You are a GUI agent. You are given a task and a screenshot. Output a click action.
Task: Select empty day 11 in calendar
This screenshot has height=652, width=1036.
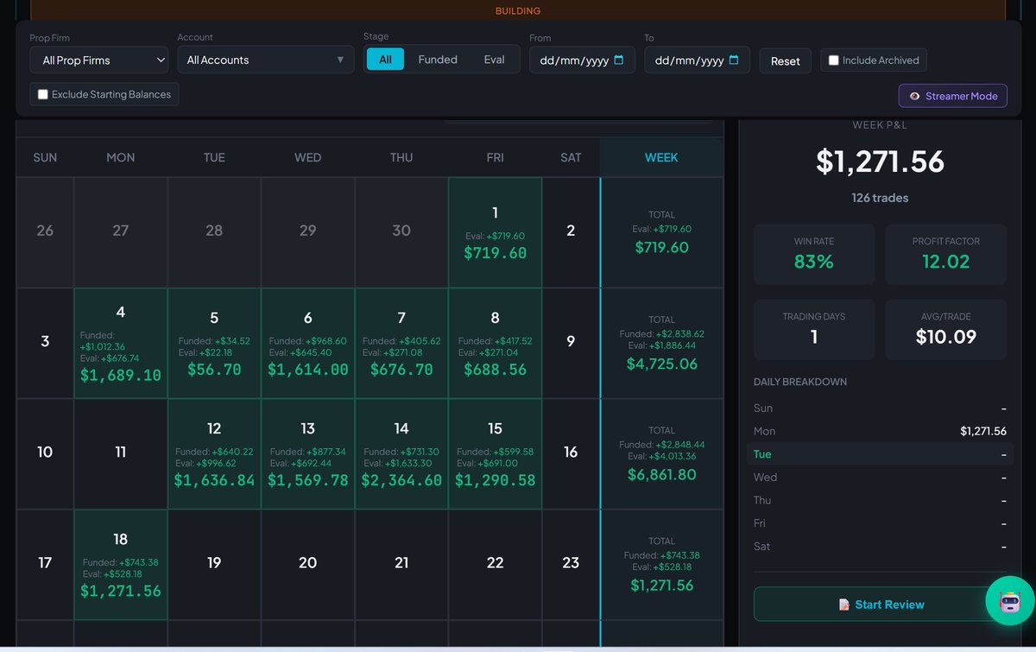coord(120,453)
